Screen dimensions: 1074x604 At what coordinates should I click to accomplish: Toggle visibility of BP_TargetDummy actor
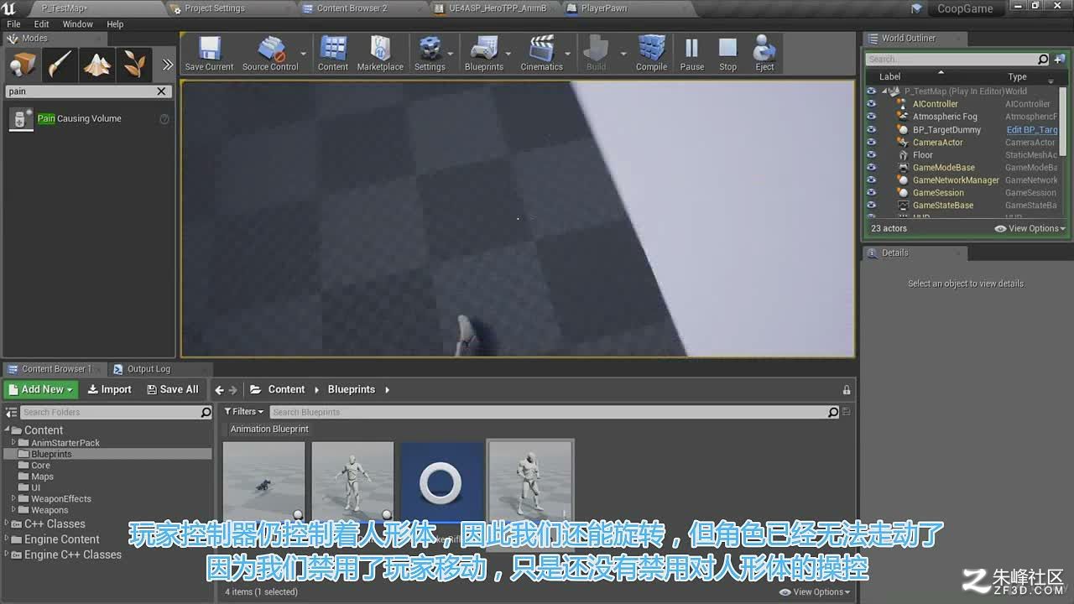(x=871, y=130)
